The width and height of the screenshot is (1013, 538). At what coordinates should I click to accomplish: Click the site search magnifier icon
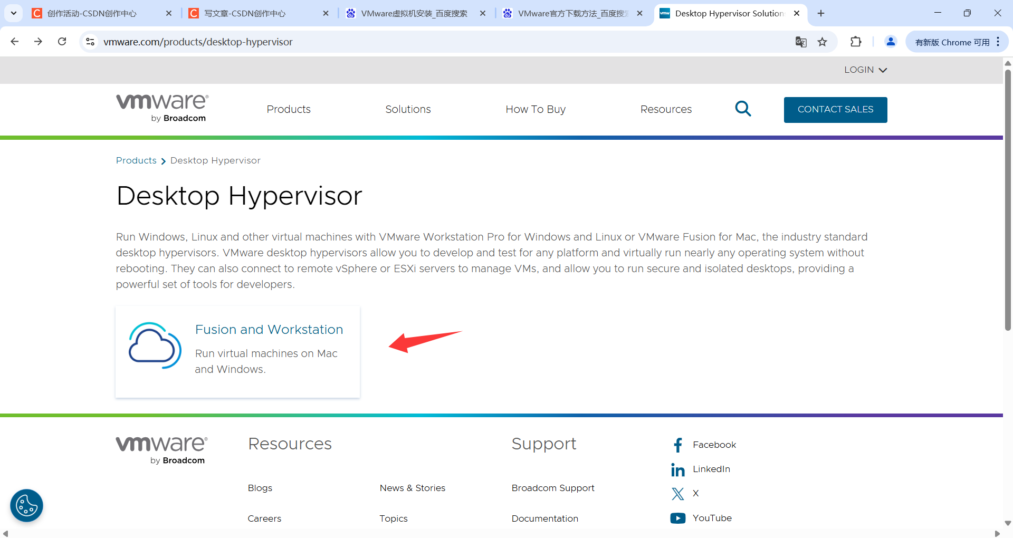point(743,109)
